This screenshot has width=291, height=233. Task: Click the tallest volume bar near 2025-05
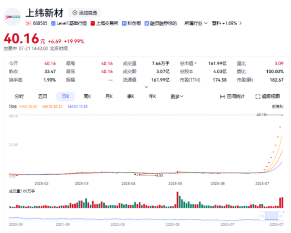pyautogui.click(x=178, y=200)
